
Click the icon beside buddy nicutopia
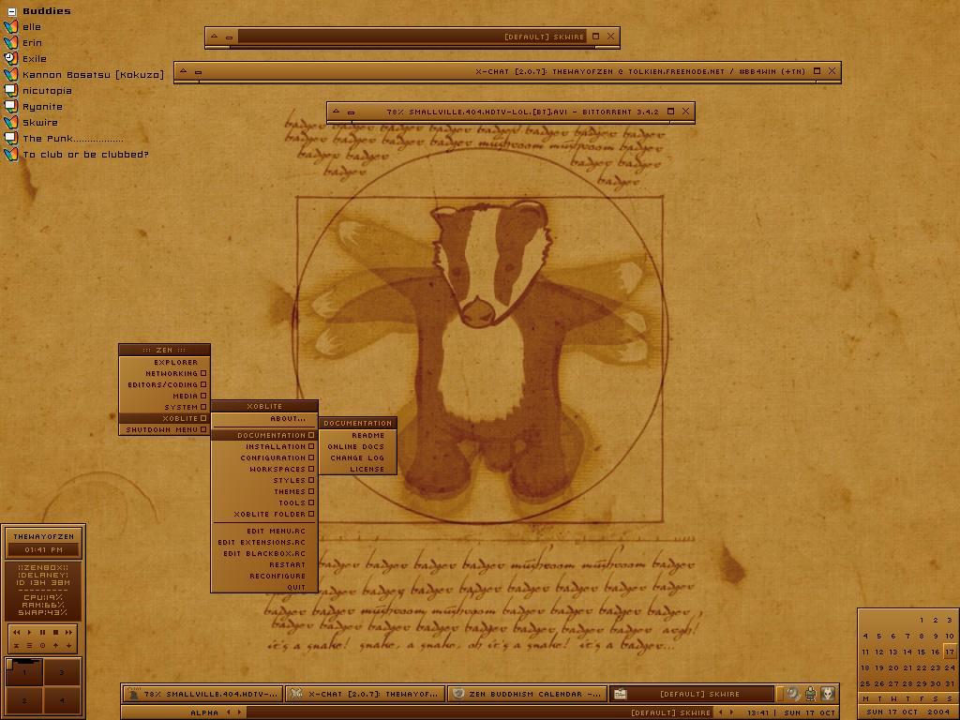click(11, 91)
